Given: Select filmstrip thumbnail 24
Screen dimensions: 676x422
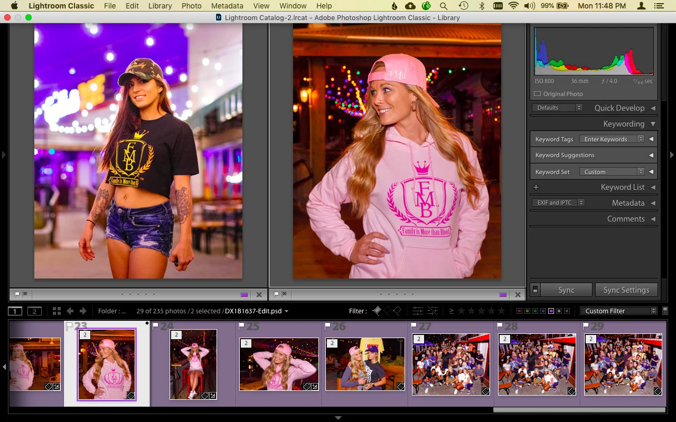Looking at the screenshot, I should (x=193, y=365).
